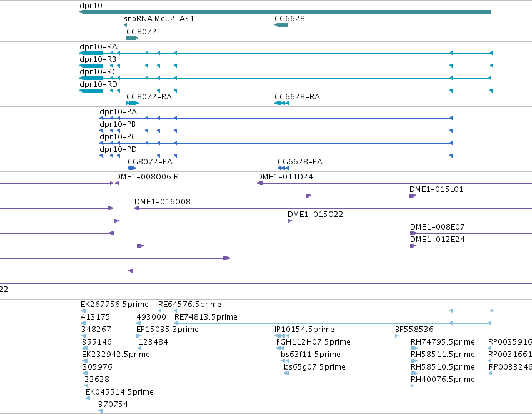Click the EK232942.5prime EST label
532x414 pixels.
[116, 355]
